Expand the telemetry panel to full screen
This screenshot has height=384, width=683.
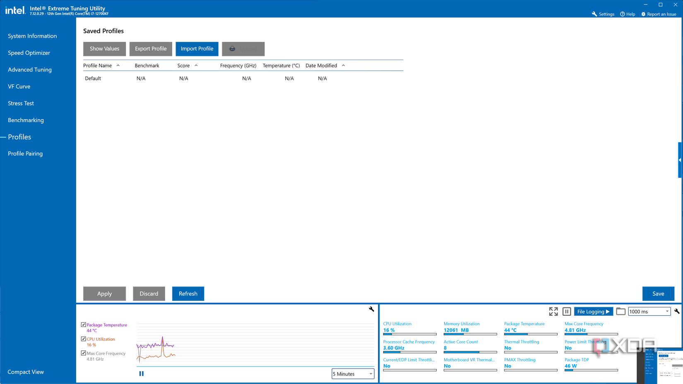(553, 311)
